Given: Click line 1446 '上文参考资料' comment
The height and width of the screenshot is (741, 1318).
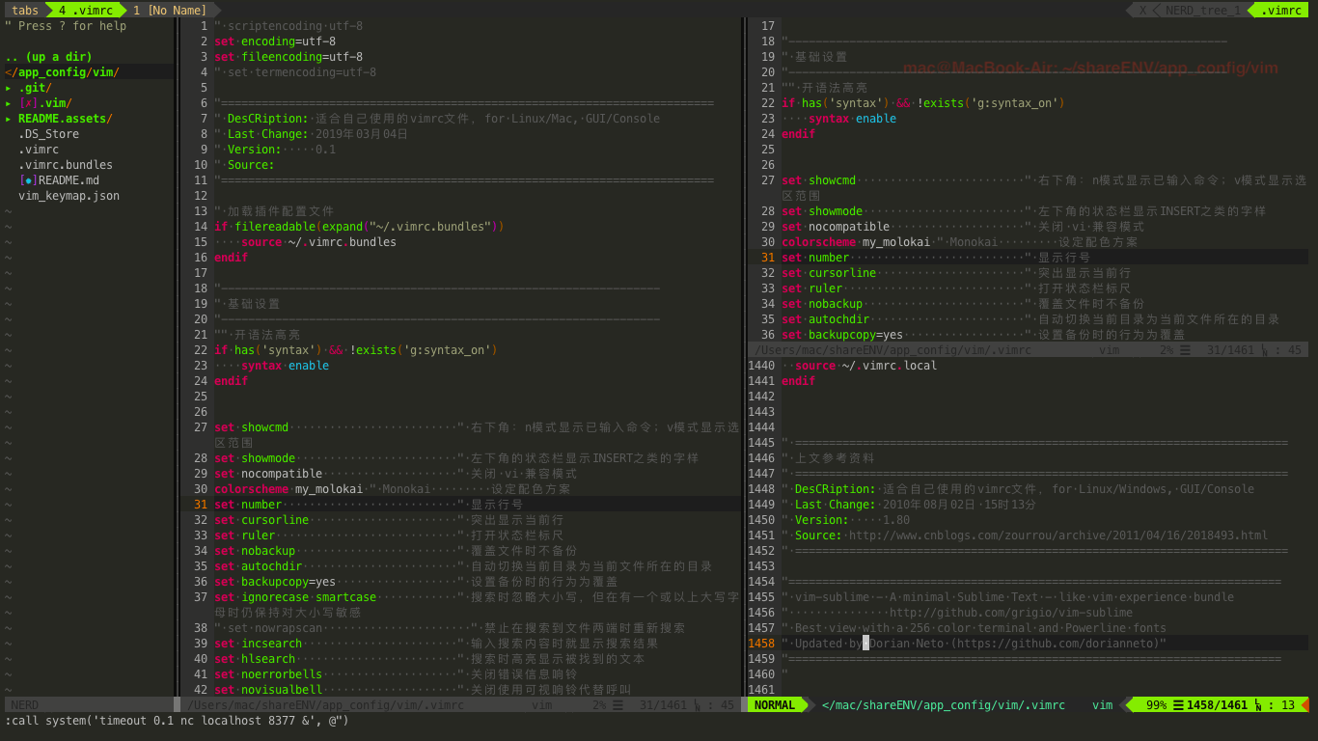Looking at the screenshot, I should coord(828,458).
